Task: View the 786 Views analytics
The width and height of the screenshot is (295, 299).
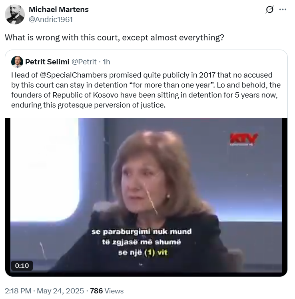Action: [107, 291]
